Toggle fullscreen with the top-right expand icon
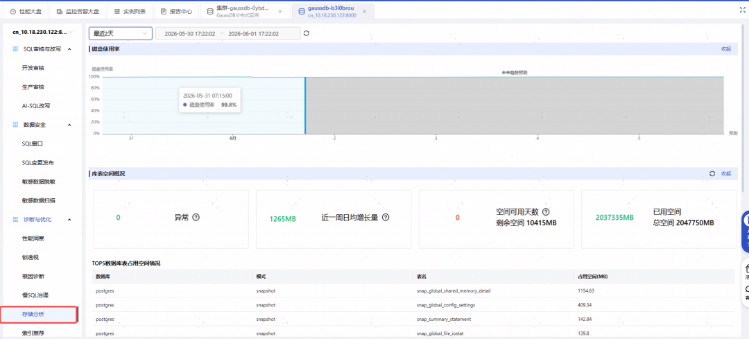 click(x=742, y=9)
